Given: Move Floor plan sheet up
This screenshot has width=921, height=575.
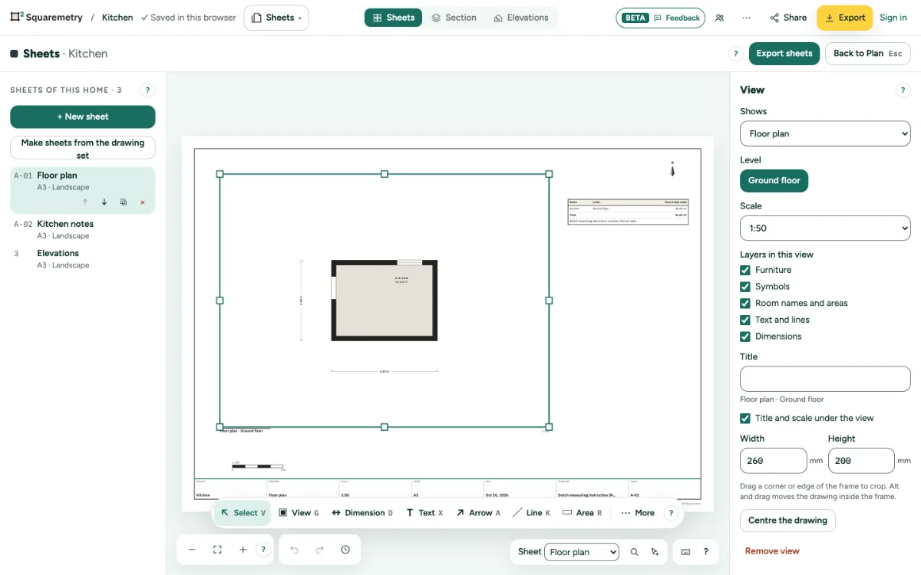Looking at the screenshot, I should click(x=85, y=202).
